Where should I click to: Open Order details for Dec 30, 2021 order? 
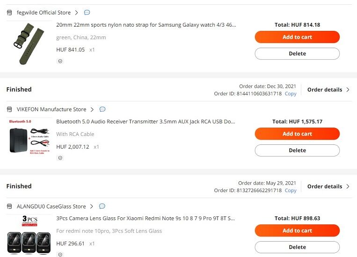[x=328, y=90]
